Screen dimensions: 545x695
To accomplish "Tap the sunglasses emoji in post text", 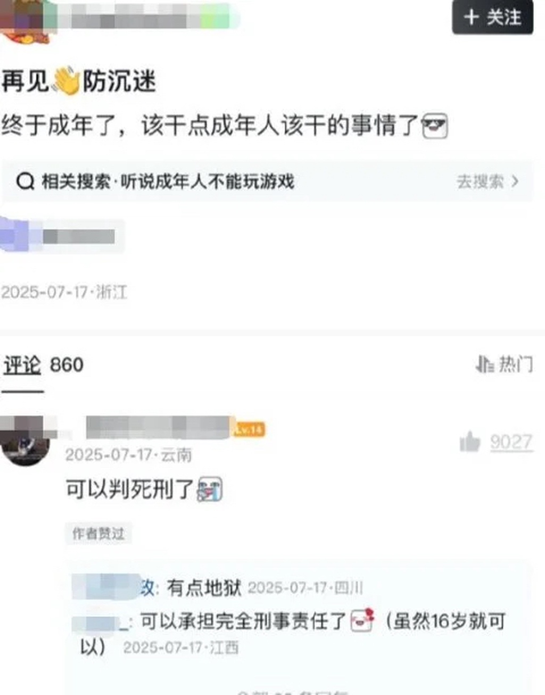I will point(435,127).
